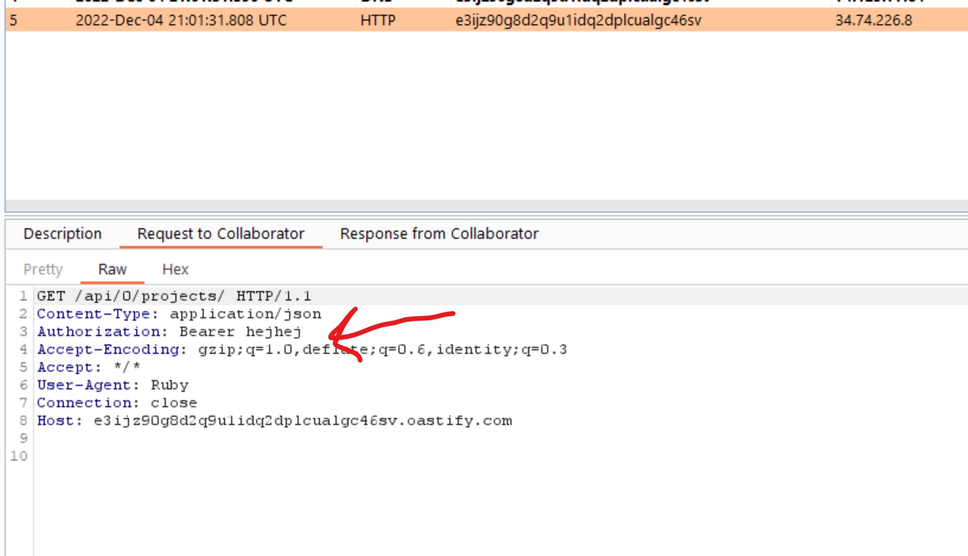This screenshot has width=968, height=556.
Task: Open the Description tab
Action: point(62,234)
